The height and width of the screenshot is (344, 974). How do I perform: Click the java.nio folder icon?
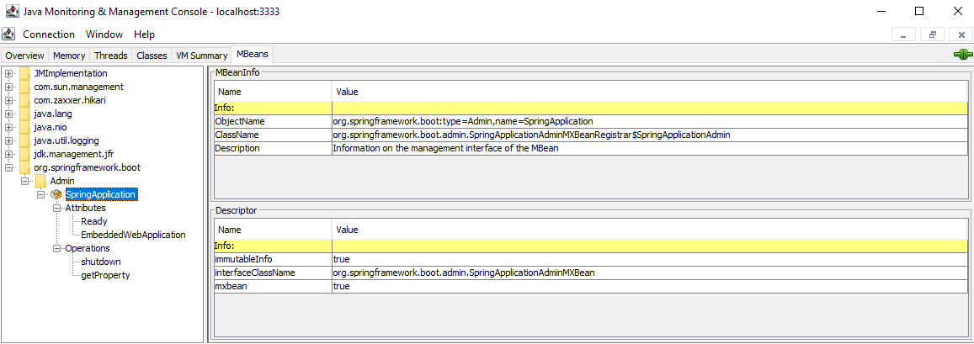click(x=25, y=127)
